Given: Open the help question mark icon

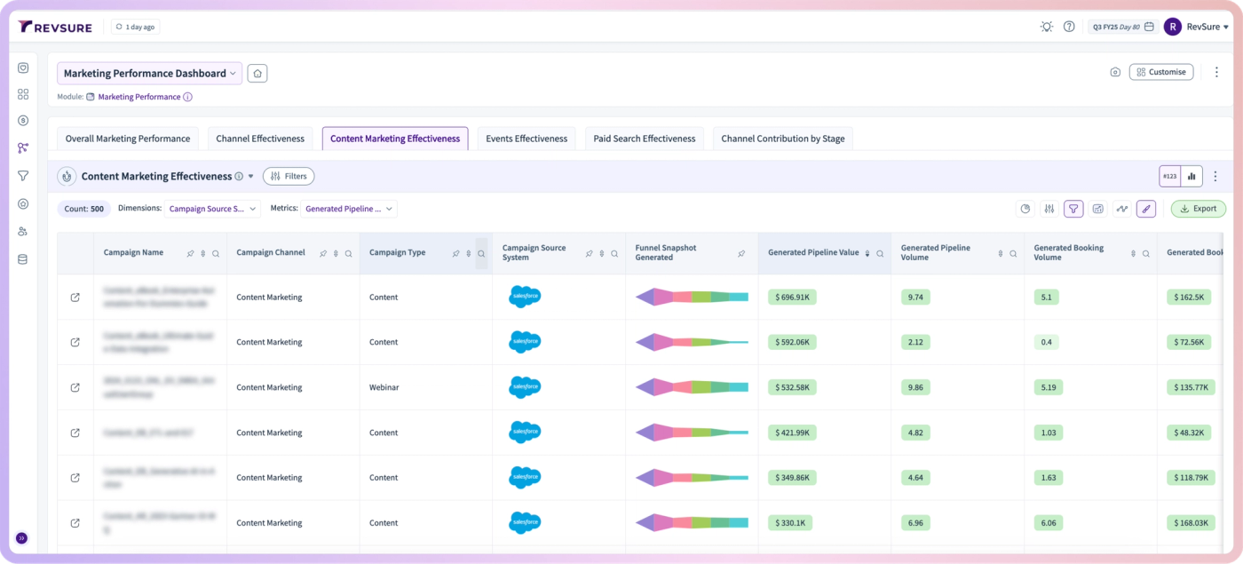Looking at the screenshot, I should [x=1069, y=27].
